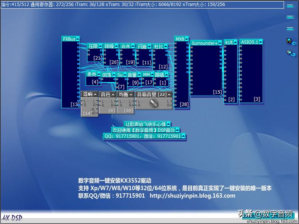Click the arrow on the gray 音色 module
This screenshot has height=224, width=299.
coord(113,94)
